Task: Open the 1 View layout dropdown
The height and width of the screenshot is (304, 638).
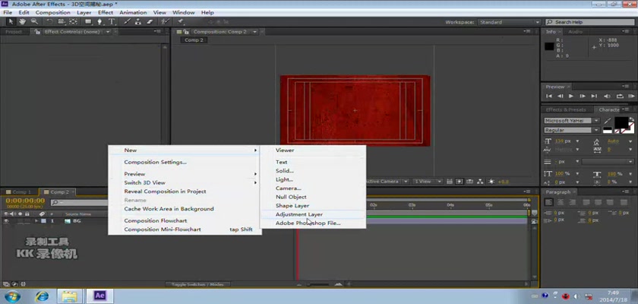Action: [x=428, y=182]
